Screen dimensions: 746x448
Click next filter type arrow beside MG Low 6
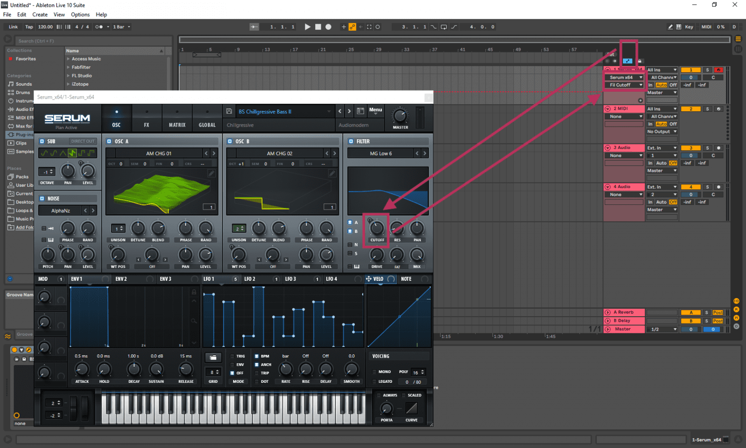pyautogui.click(x=424, y=153)
